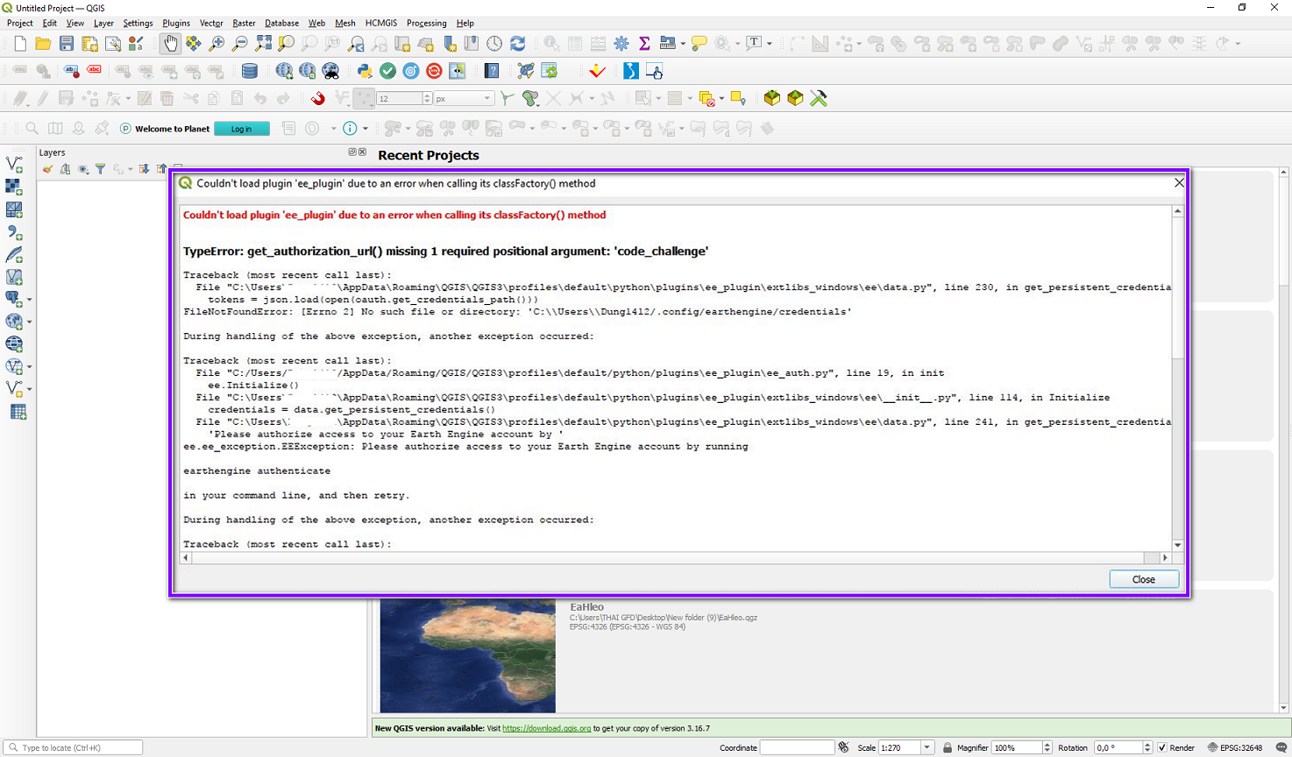The height and width of the screenshot is (757, 1292).
Task: Open the log messages speech bubble icon
Action: (x=1281, y=747)
